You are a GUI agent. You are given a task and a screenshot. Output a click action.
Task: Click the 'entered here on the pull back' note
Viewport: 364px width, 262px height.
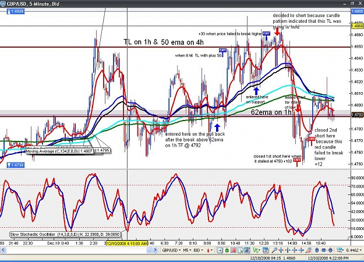195,140
